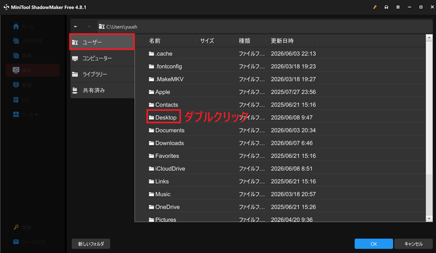The width and height of the screenshot is (436, 253).
Task: Click the date 2026/06/03 22:13 for .cache
Action: pos(293,54)
